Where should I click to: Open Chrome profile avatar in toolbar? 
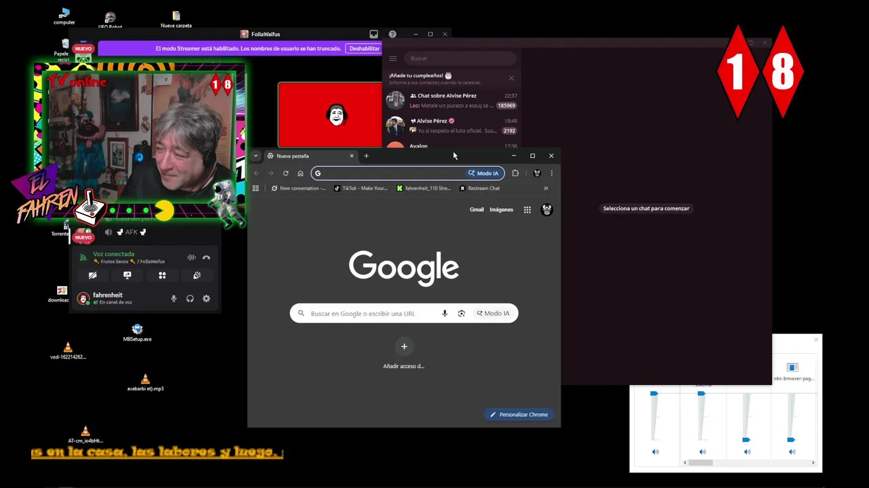tap(537, 173)
